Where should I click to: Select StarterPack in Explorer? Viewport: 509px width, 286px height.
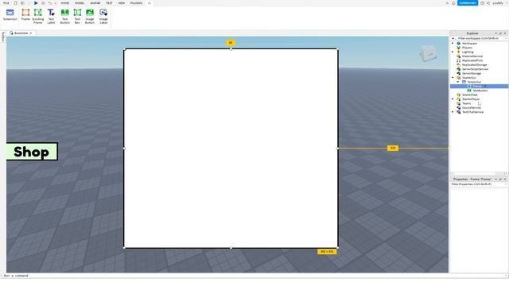pos(470,95)
